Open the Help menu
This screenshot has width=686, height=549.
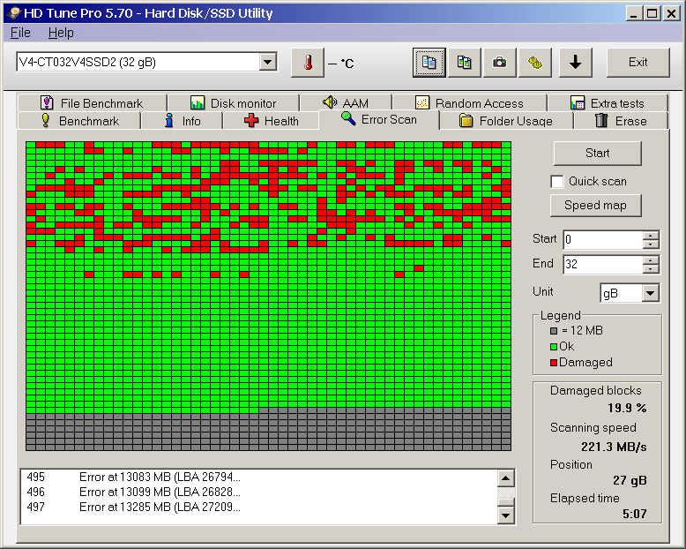click(61, 33)
